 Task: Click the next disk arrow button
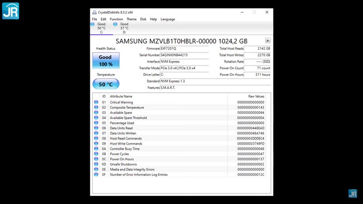268,41
